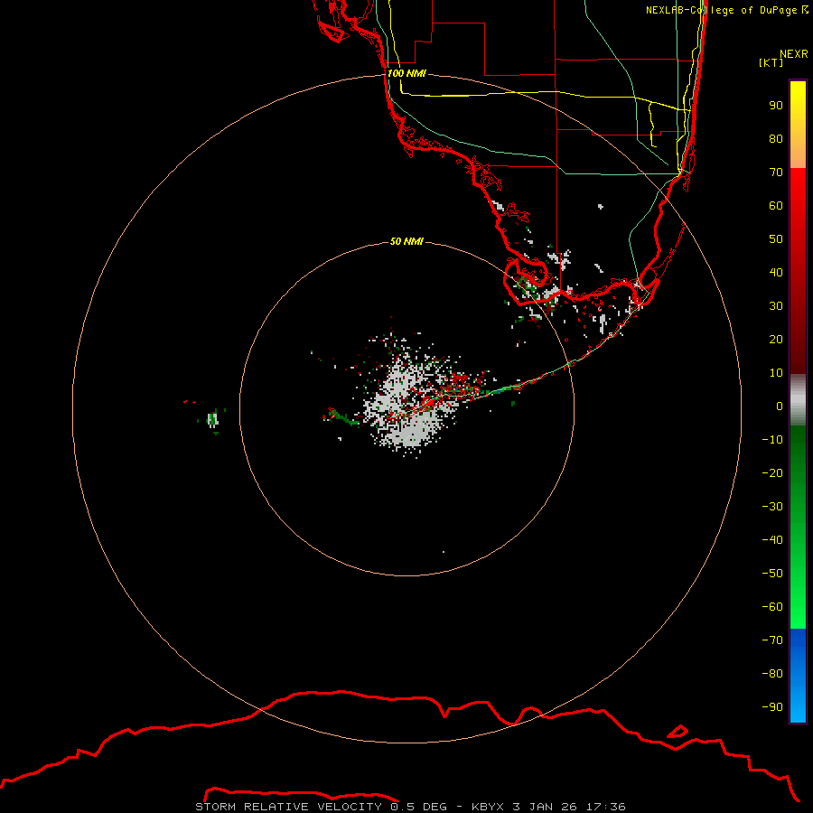Click the small green echo west of 50 NMI ring
Screen dimensions: 813x813
[x=212, y=419]
